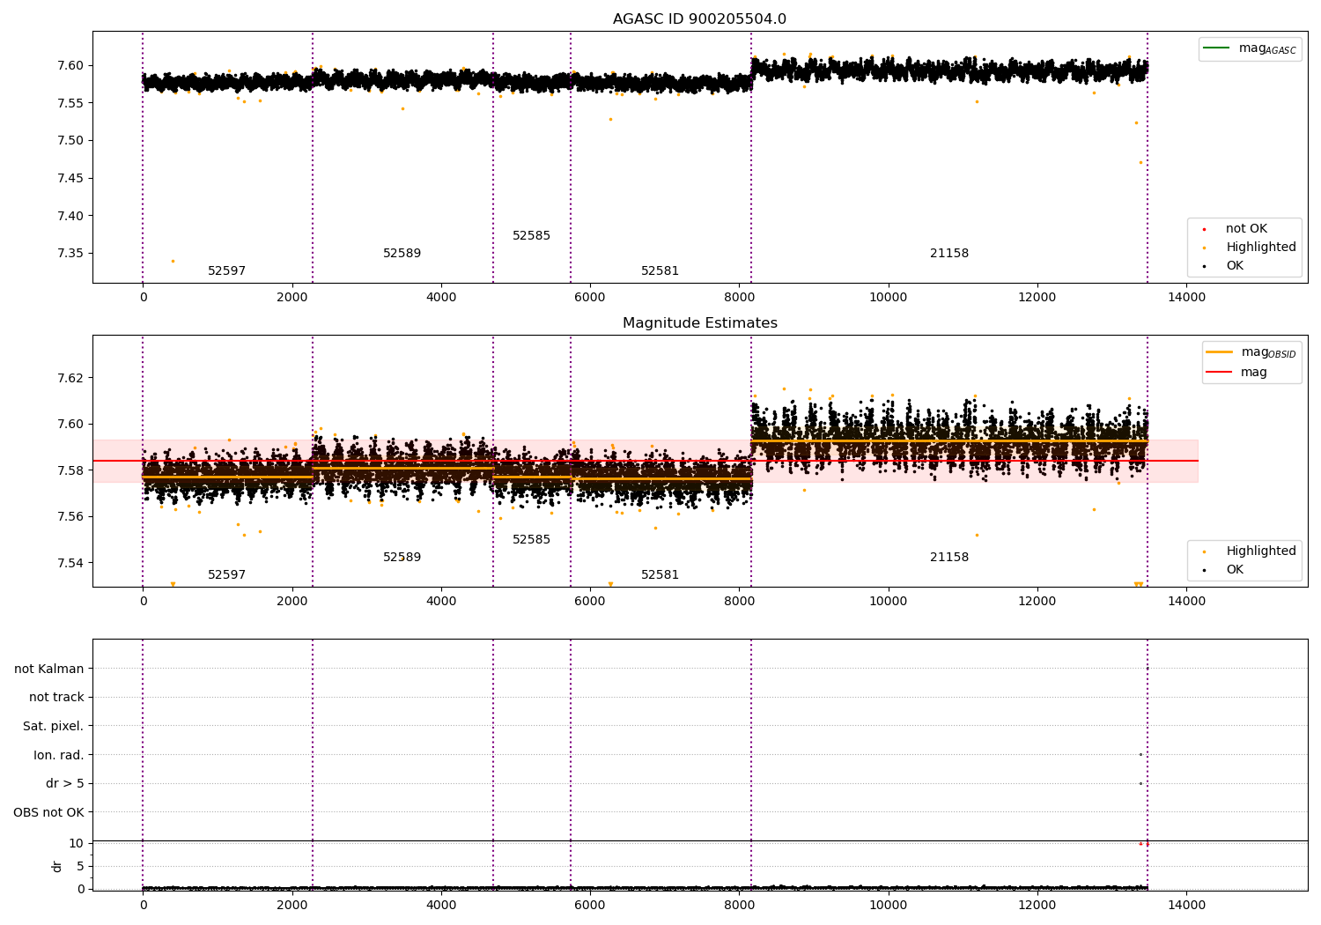The width and height of the screenshot is (1321, 925).
Task: Click the 4000 tick under Magnitude Estimates plot
Action: coord(441,601)
